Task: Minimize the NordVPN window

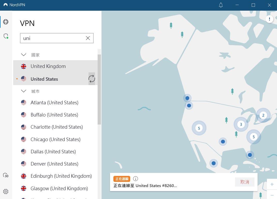Action: pyautogui.click(x=237, y=5)
